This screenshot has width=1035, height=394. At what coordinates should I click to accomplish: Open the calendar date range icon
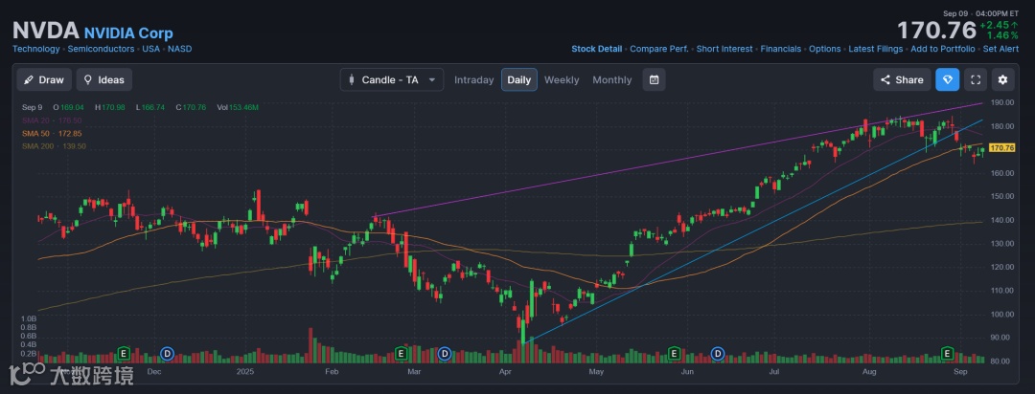click(x=654, y=79)
